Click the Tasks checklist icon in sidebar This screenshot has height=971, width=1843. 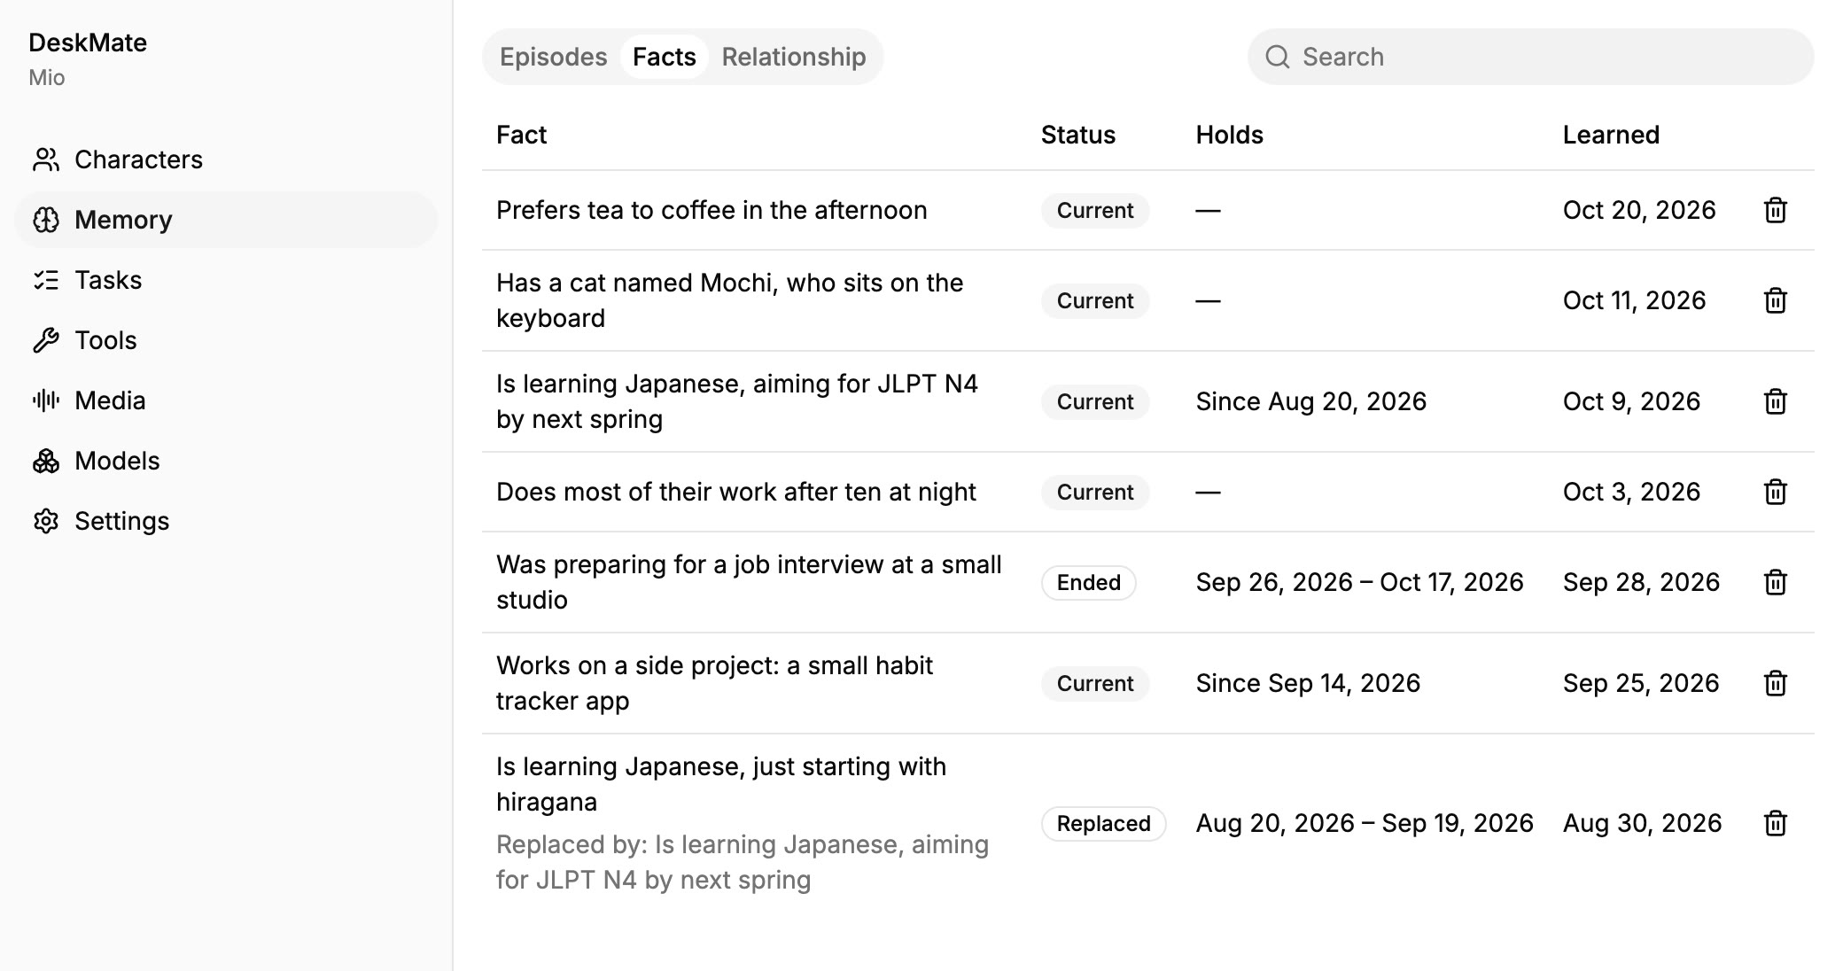[46, 280]
